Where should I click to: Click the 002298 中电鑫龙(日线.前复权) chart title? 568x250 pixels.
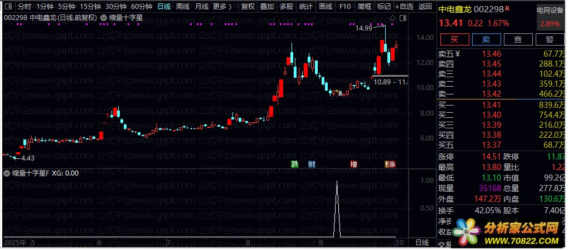tap(50, 17)
